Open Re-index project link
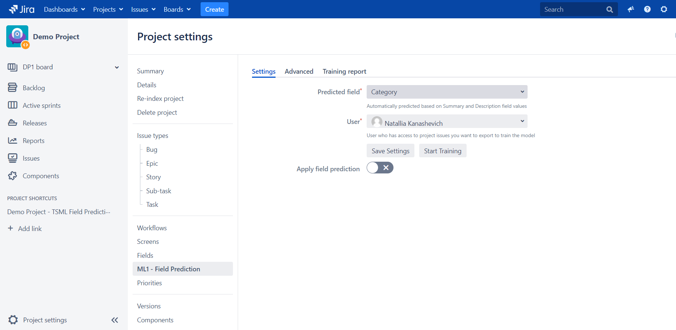This screenshot has width=676, height=330. tap(160, 99)
